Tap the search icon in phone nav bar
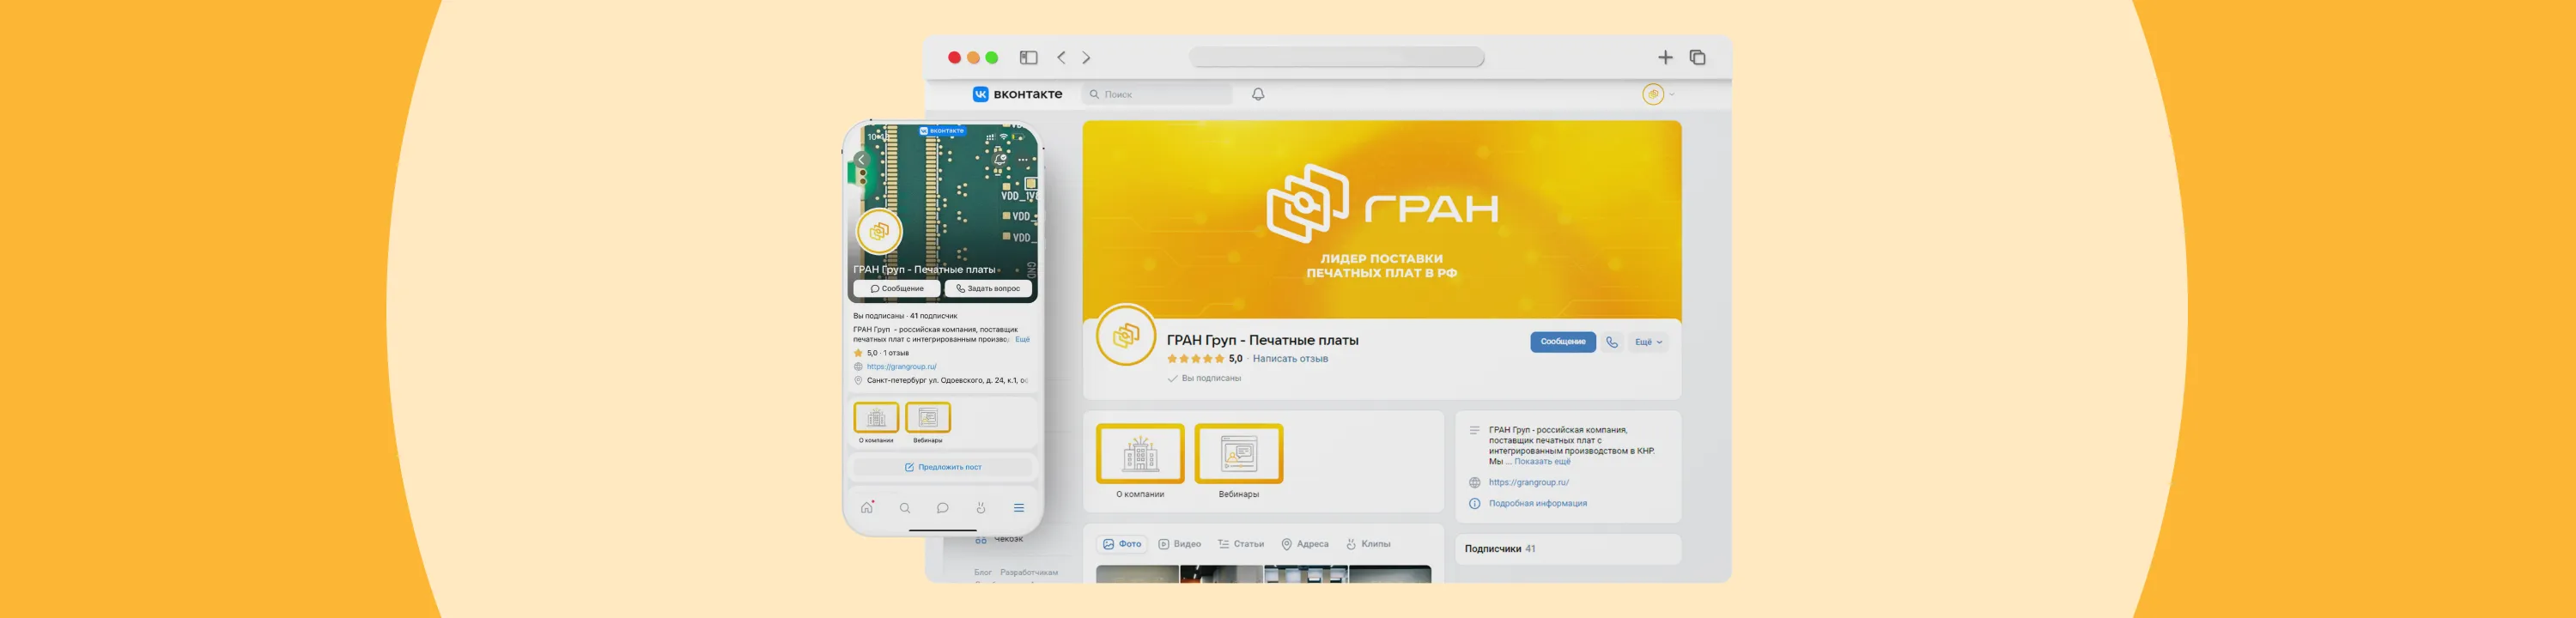Screen dimensions: 2576x618 tap(905, 508)
